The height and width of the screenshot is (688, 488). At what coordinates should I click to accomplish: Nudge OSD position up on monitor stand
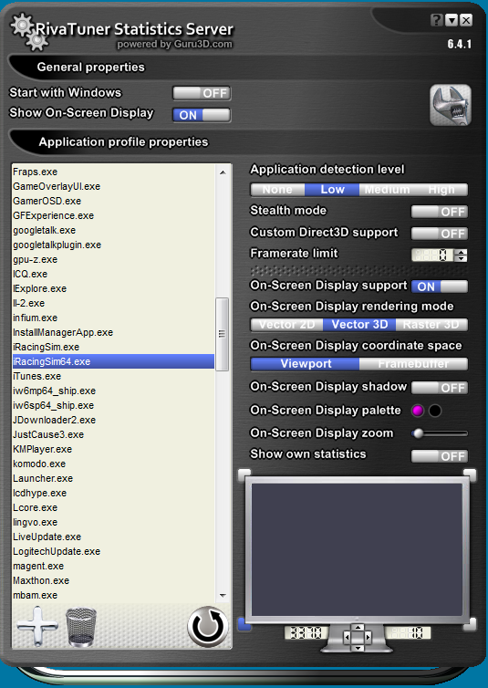[358, 628]
